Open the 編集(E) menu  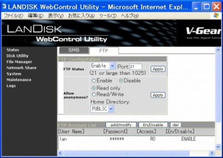(x=35, y=16)
